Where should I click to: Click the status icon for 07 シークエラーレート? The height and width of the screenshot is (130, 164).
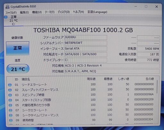11,110
